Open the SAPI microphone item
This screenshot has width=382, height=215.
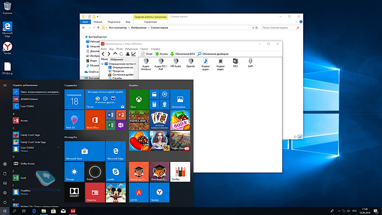point(250,63)
